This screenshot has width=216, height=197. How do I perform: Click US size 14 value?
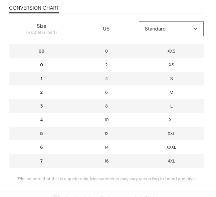pos(106,147)
